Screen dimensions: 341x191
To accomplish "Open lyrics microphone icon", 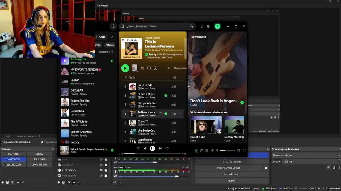I will (201, 150).
